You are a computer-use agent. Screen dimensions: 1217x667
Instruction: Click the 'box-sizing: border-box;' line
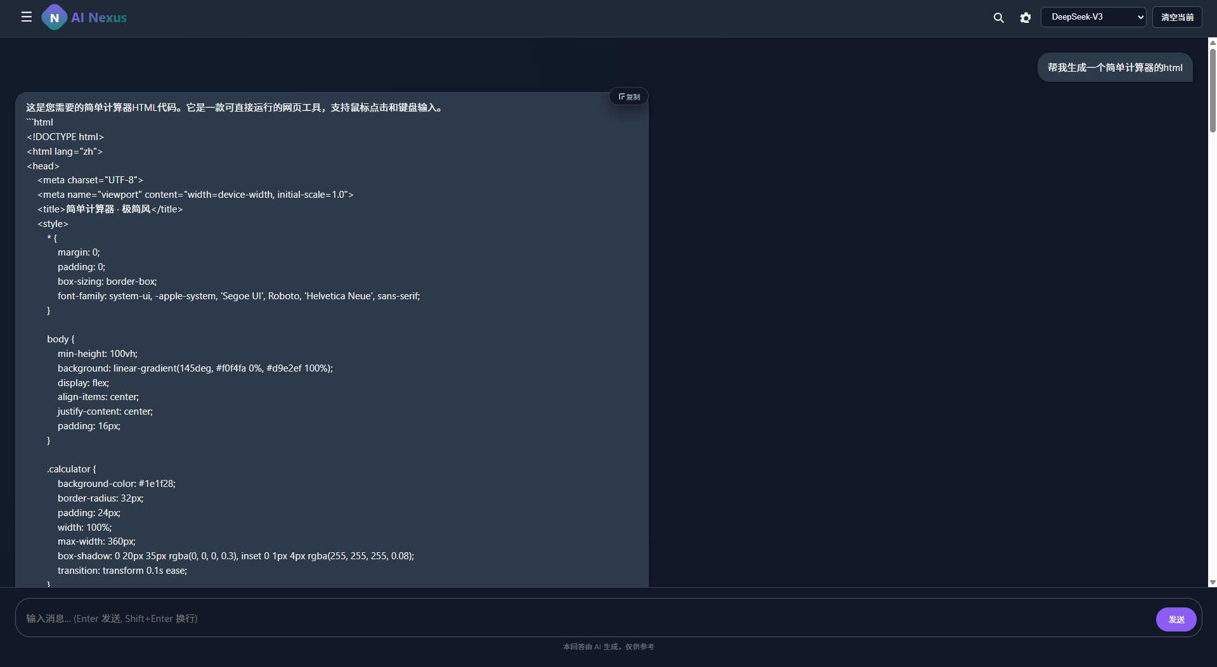tap(107, 282)
